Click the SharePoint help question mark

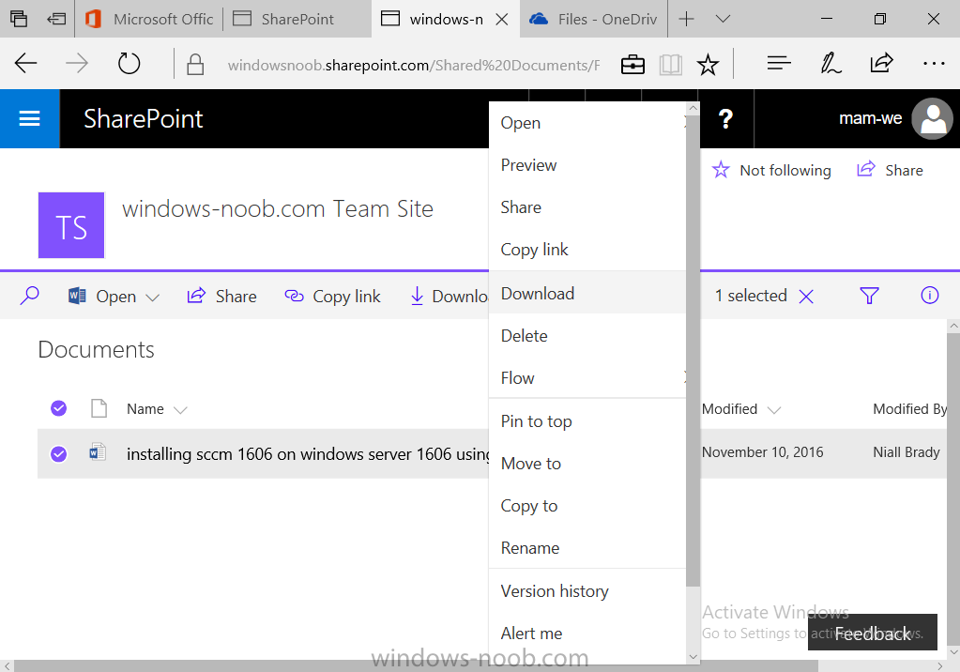tap(725, 119)
